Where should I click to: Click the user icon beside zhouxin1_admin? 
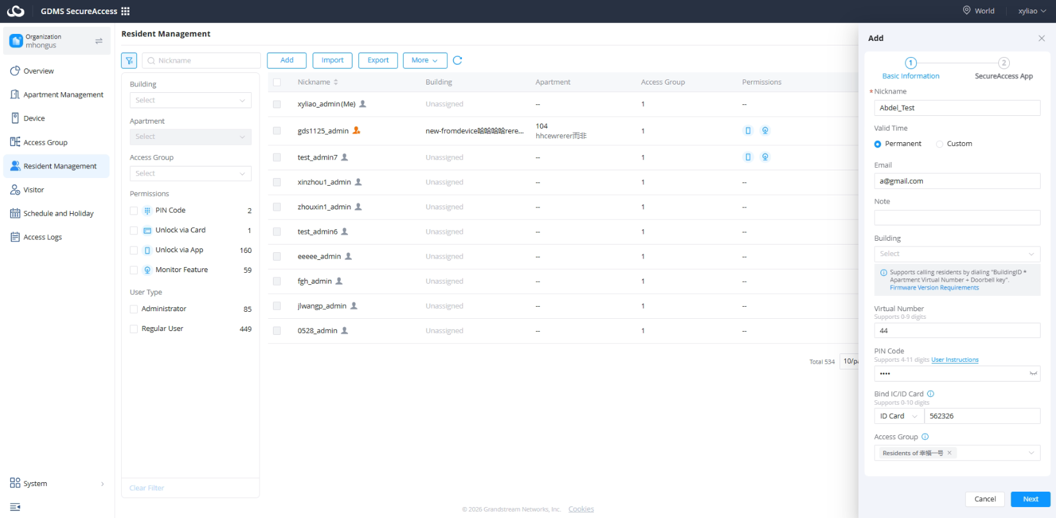coord(358,207)
